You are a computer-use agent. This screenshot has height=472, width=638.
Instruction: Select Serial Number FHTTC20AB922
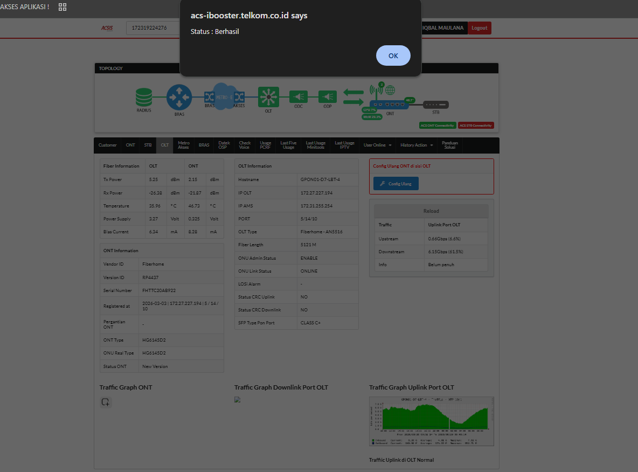[159, 290]
